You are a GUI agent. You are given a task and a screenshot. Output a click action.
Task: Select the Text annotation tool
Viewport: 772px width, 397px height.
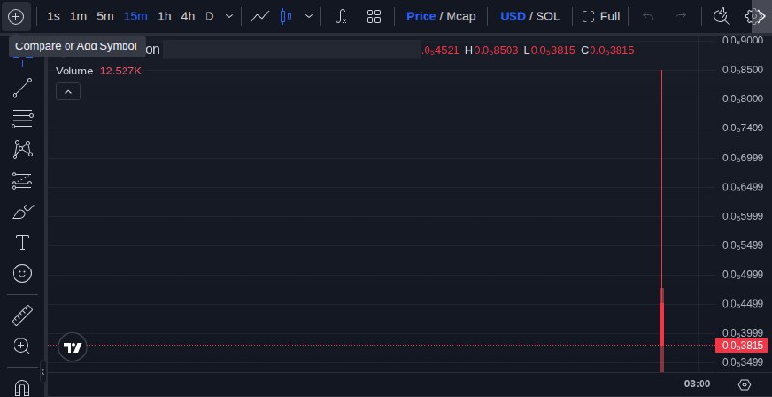click(22, 242)
